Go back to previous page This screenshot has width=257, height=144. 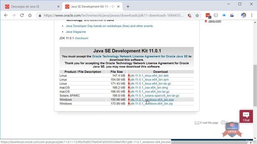(x=6, y=15)
